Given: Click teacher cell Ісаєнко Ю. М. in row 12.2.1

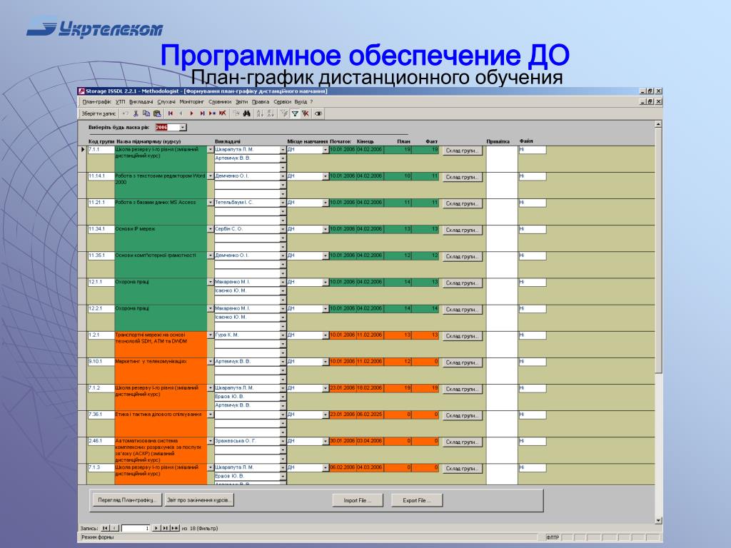Looking at the screenshot, I should [x=246, y=317].
